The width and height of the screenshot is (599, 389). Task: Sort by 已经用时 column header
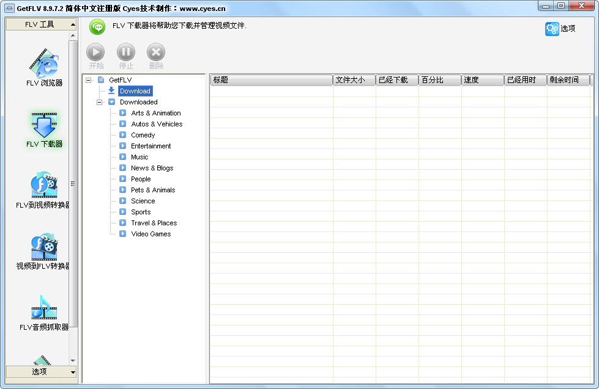525,80
